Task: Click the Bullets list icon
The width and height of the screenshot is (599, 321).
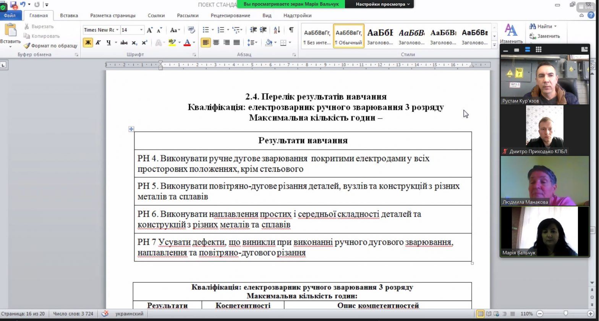Action: click(206, 30)
